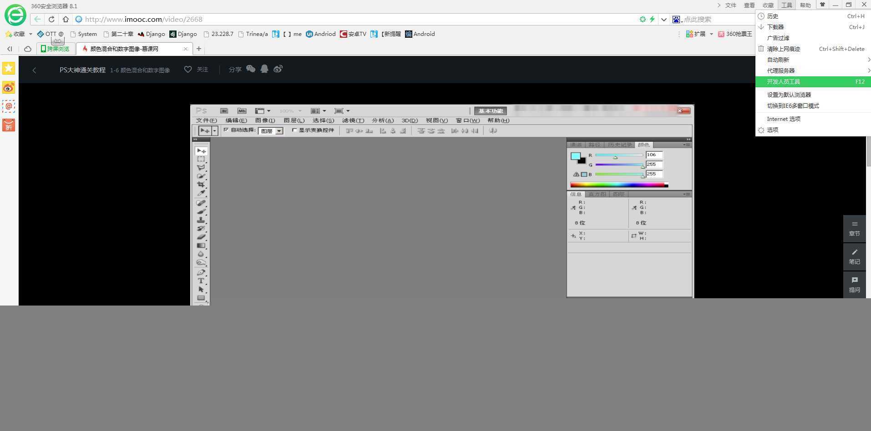Select the Blur tool
The height and width of the screenshot is (431, 871).
(x=201, y=254)
